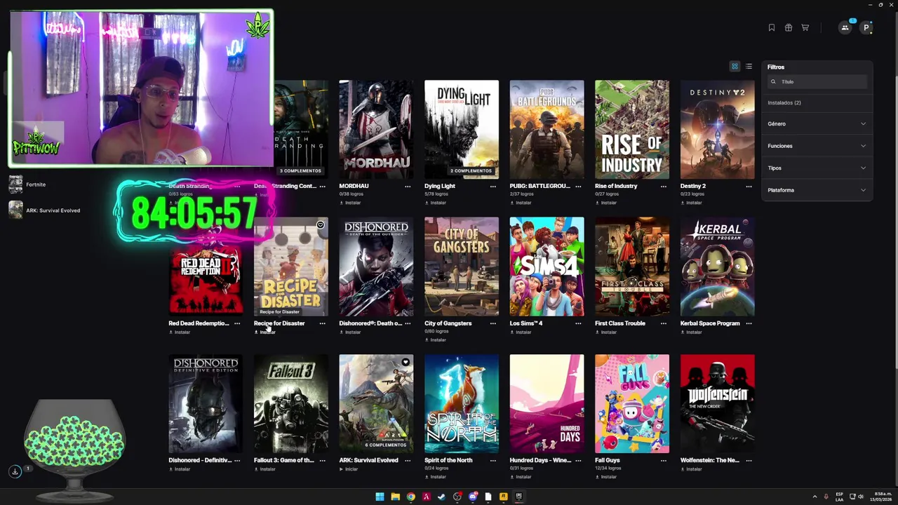Viewport: 898px width, 505px height.
Task: Open the Dishonored Definitive Edition cover
Action: click(x=206, y=404)
